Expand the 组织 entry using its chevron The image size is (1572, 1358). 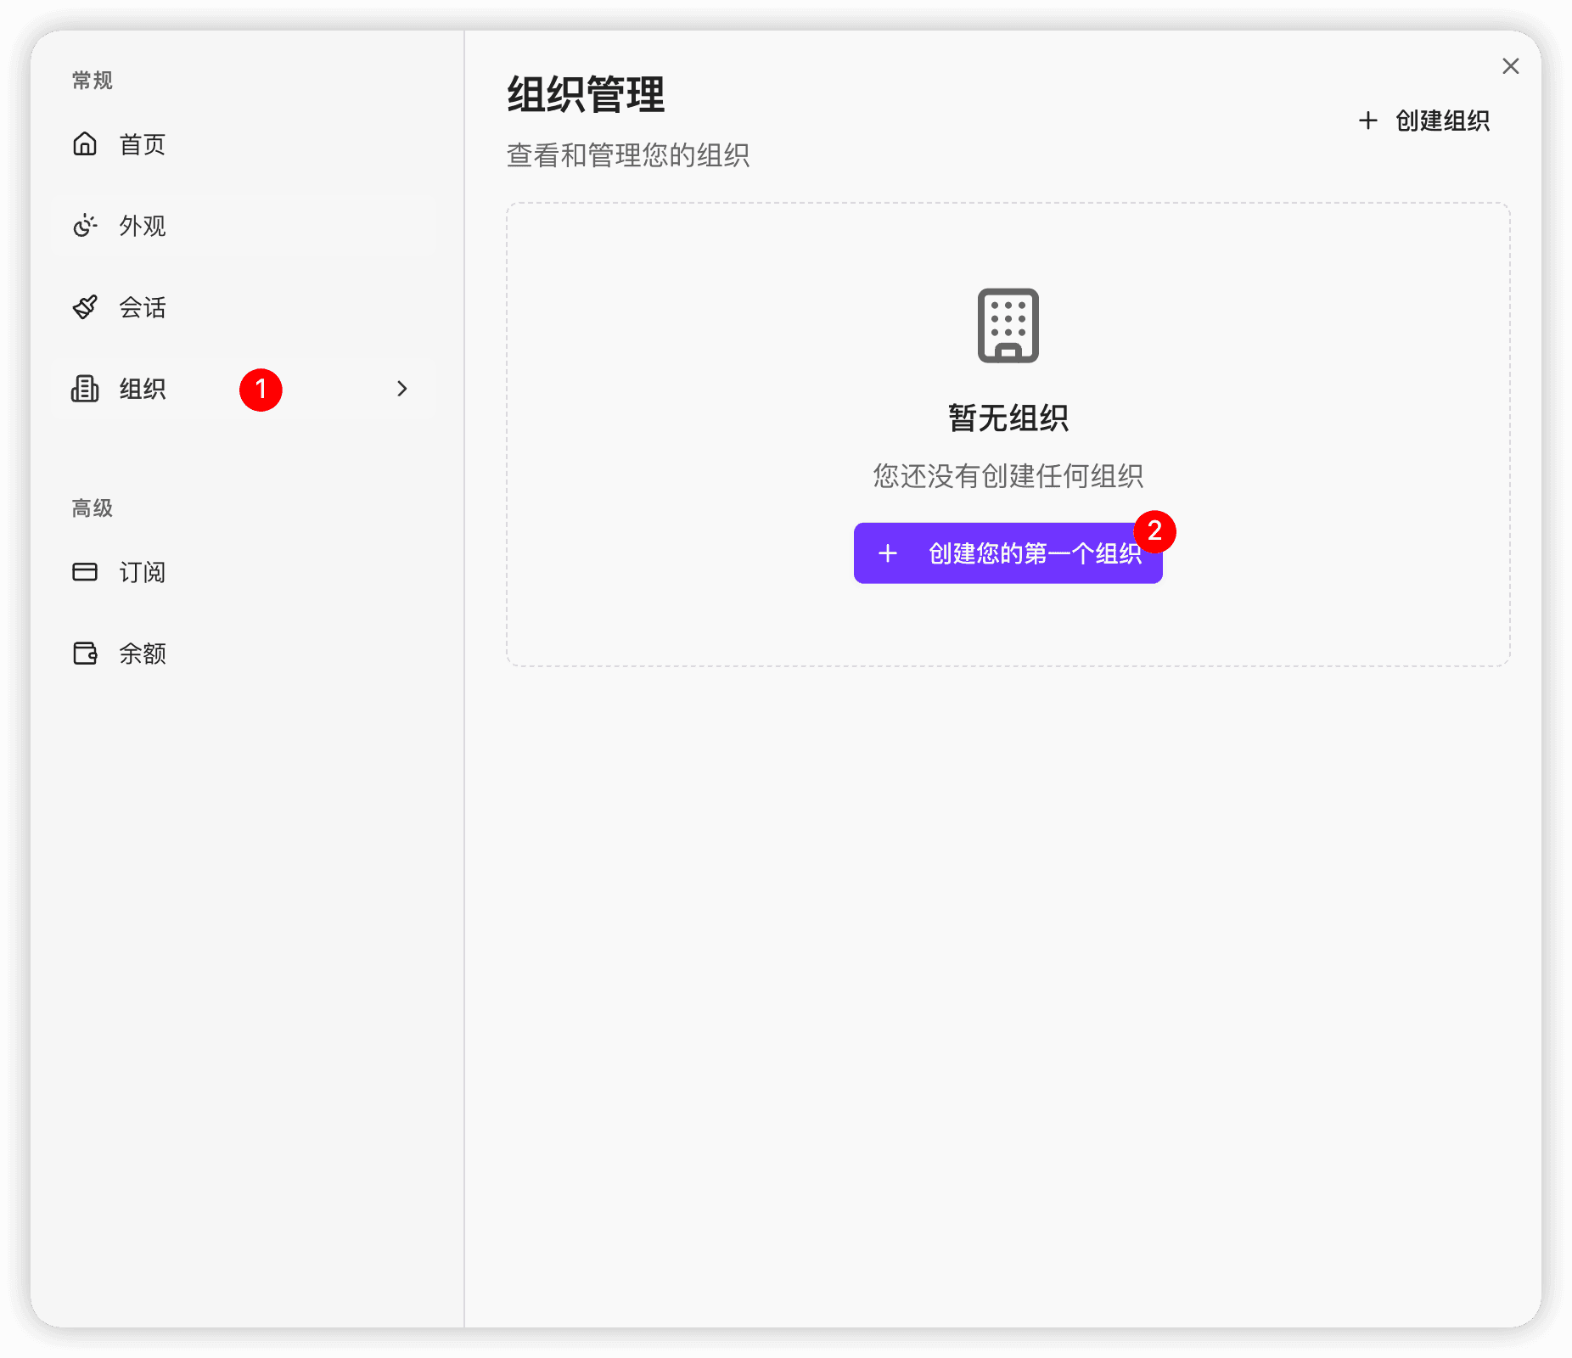[402, 389]
